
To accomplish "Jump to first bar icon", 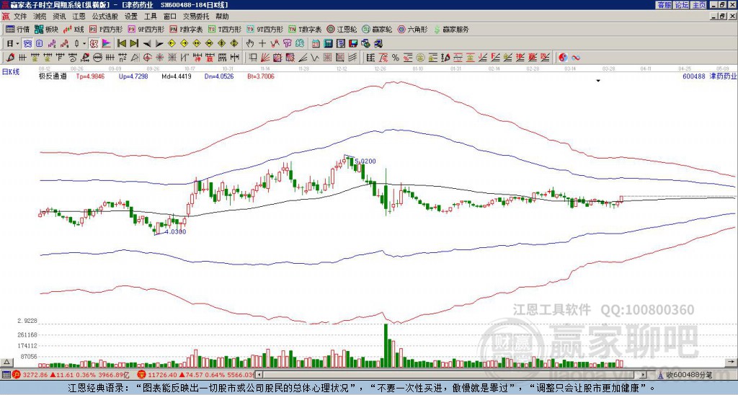I will (121, 44).
